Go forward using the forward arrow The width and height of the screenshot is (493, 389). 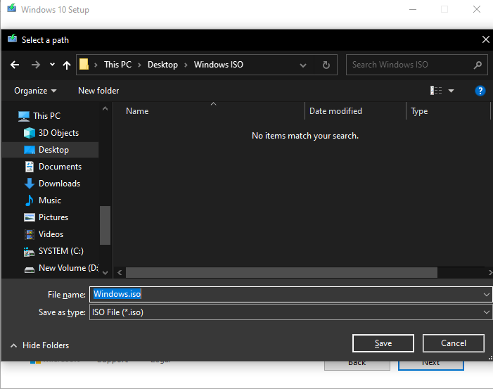pyautogui.click(x=36, y=65)
